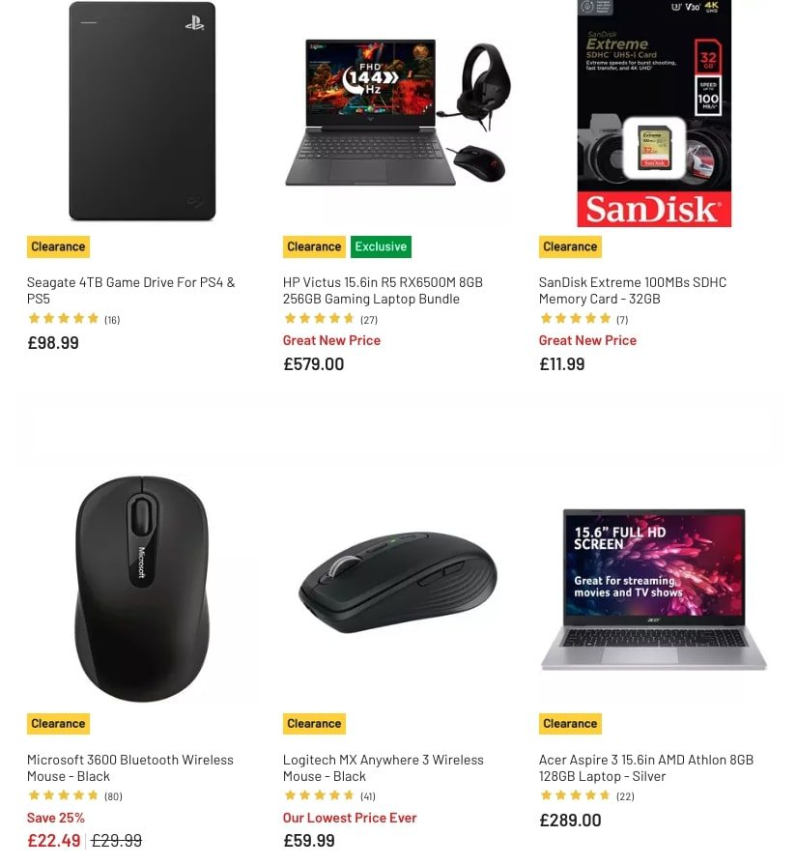Open the reviews stars for Microsoft 3600 mouse
This screenshot has height=865, width=797.
(x=64, y=795)
